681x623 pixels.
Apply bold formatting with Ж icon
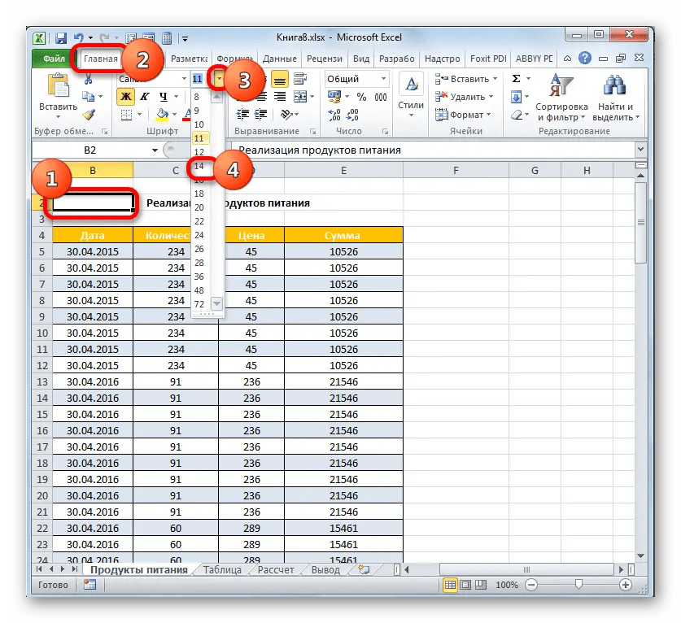coord(126,98)
